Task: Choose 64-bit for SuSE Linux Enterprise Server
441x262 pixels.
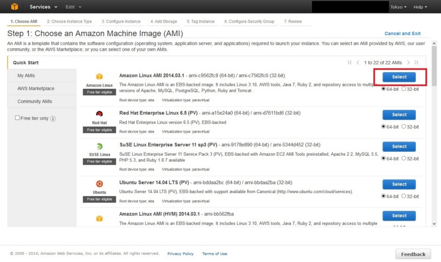Action: pos(383,158)
